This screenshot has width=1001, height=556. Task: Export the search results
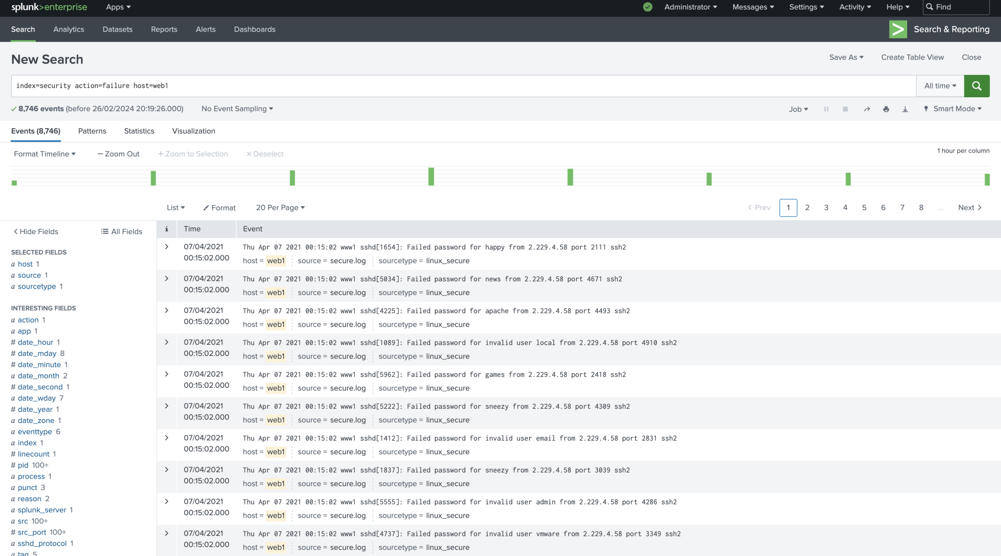tap(905, 109)
